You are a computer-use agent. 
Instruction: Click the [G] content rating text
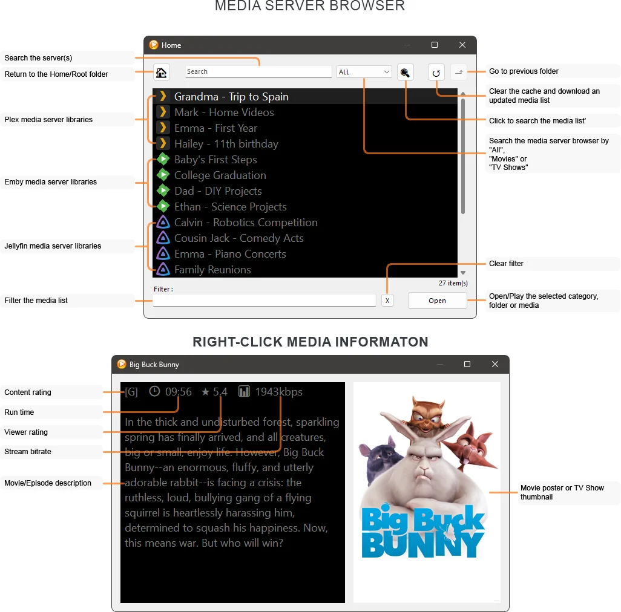coord(131,392)
